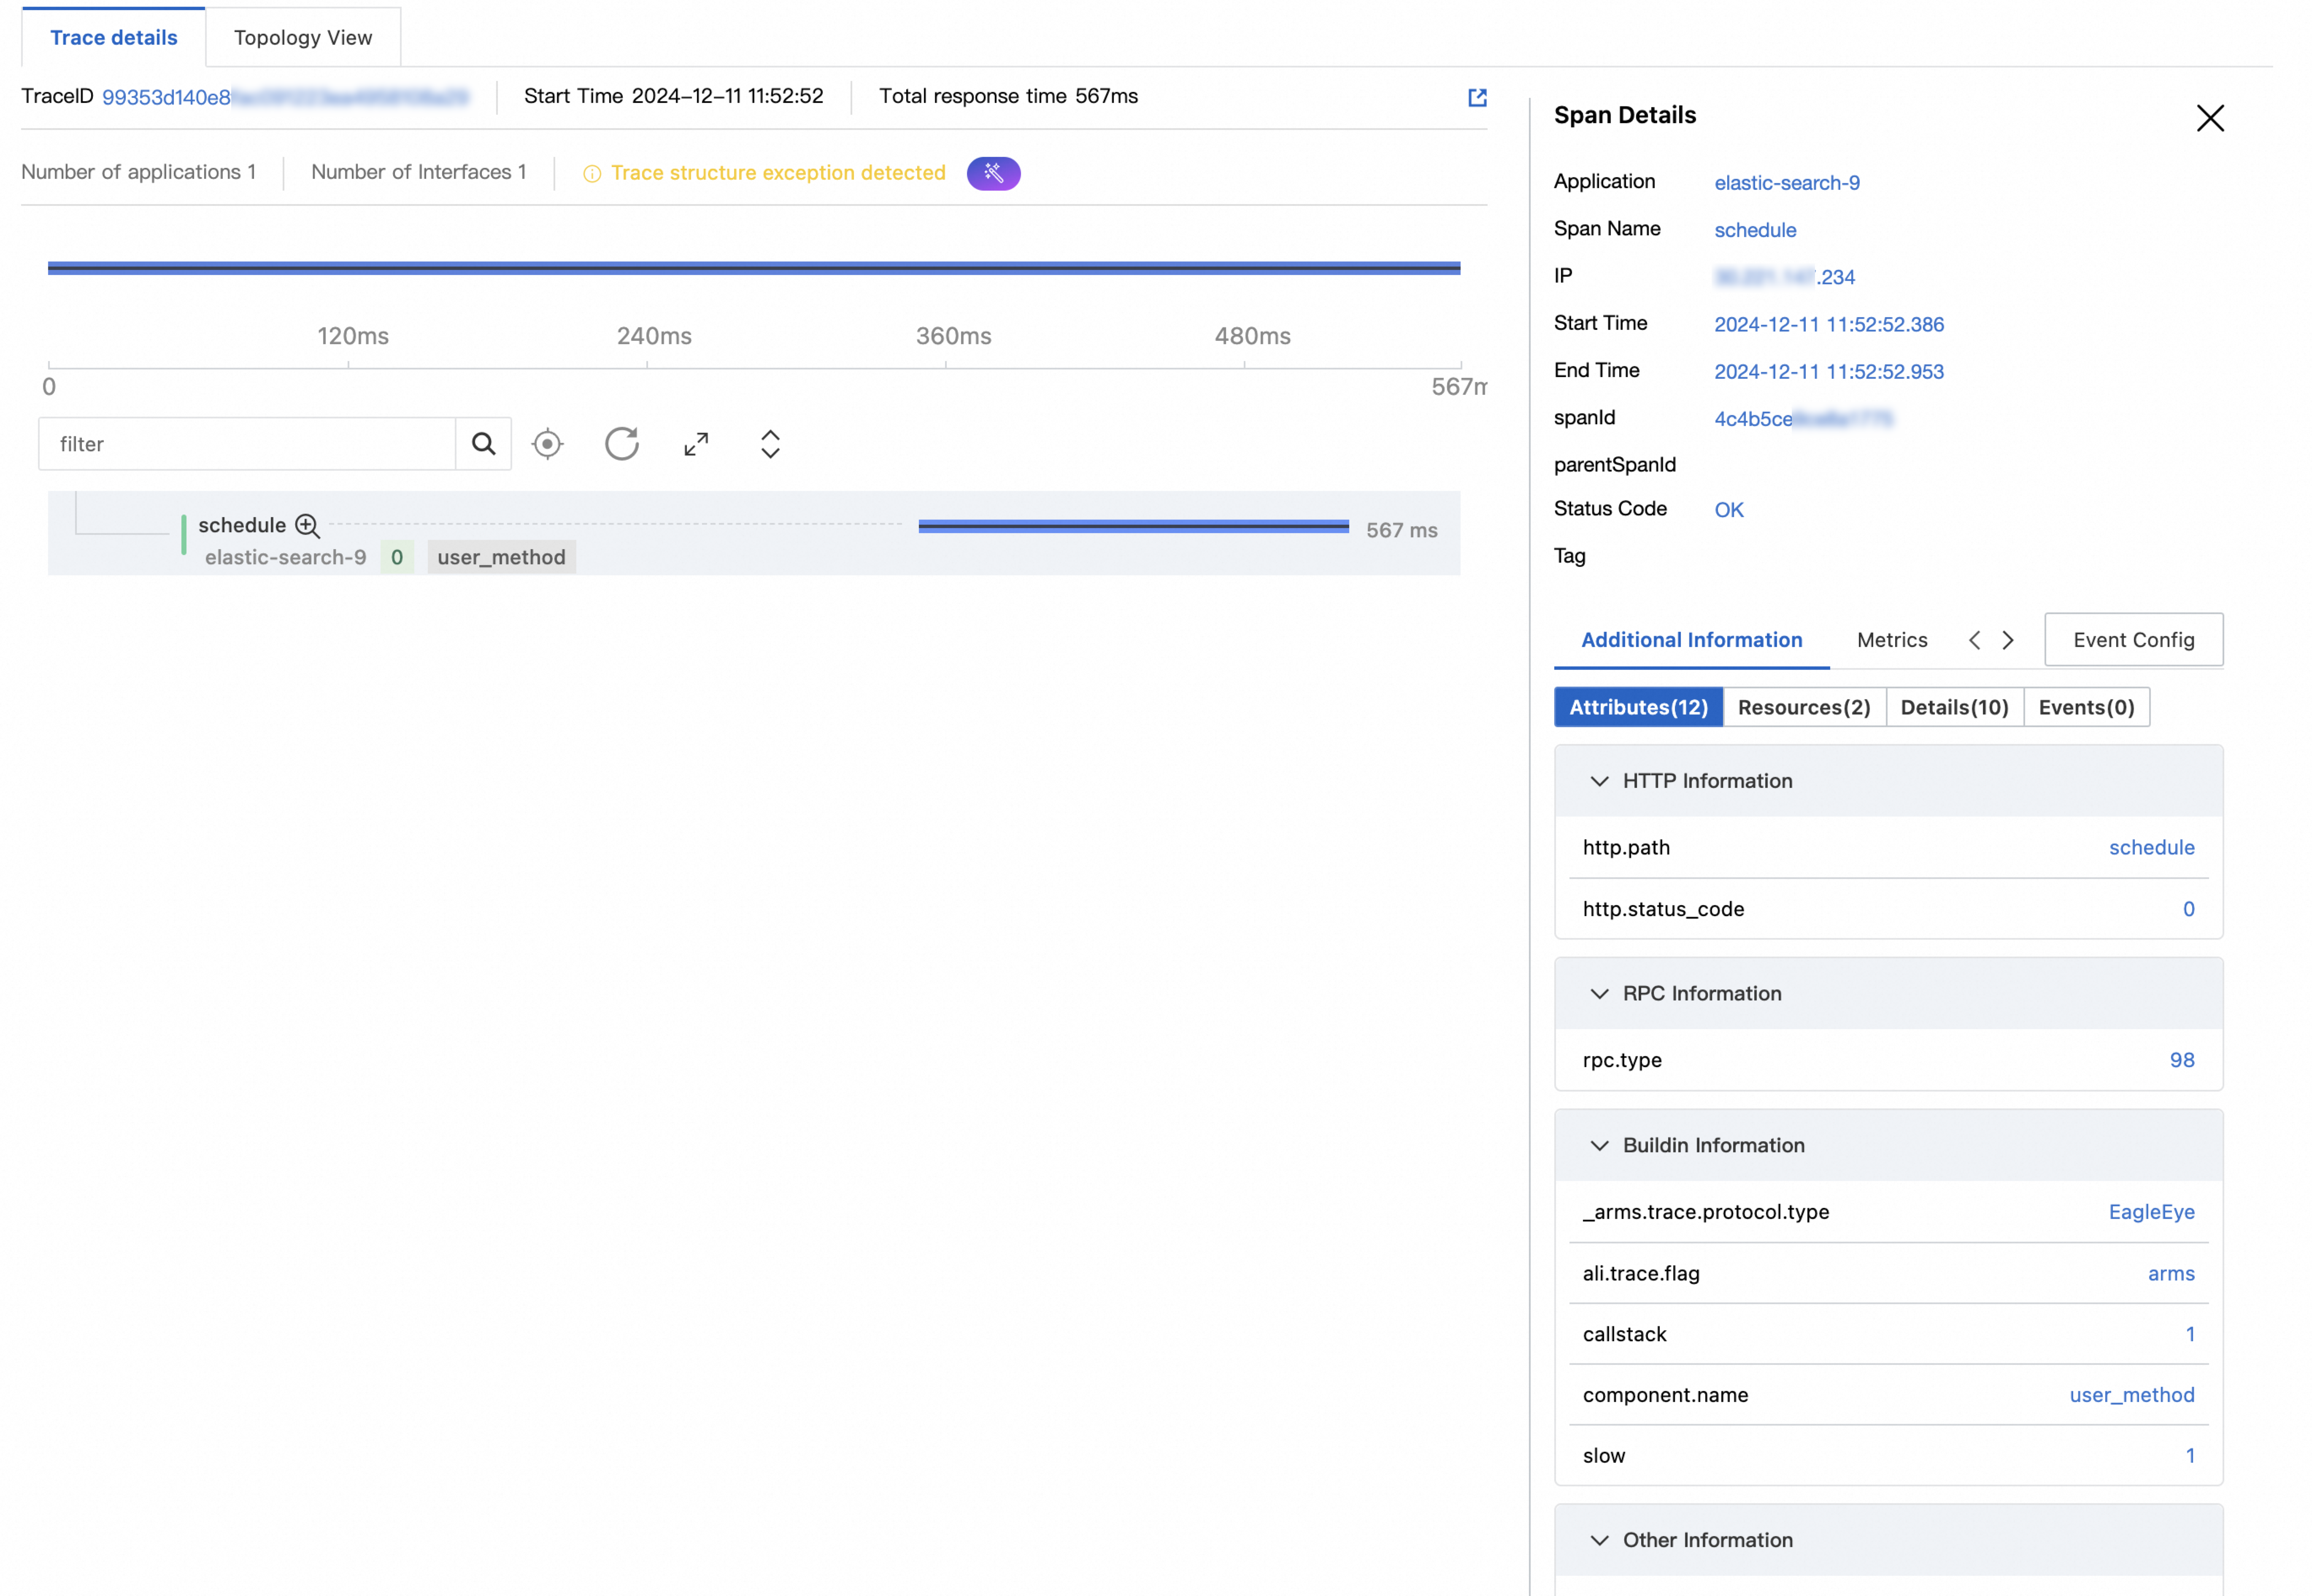Click the 567 ms span duration label
Image resolution: width=2312 pixels, height=1596 pixels.
(1401, 530)
